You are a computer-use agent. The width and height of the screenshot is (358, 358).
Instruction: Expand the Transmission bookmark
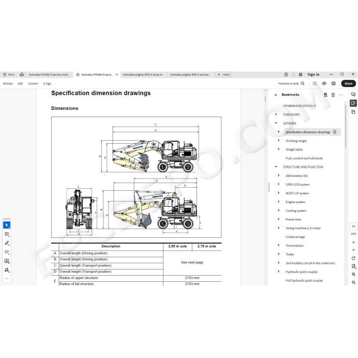279,245
